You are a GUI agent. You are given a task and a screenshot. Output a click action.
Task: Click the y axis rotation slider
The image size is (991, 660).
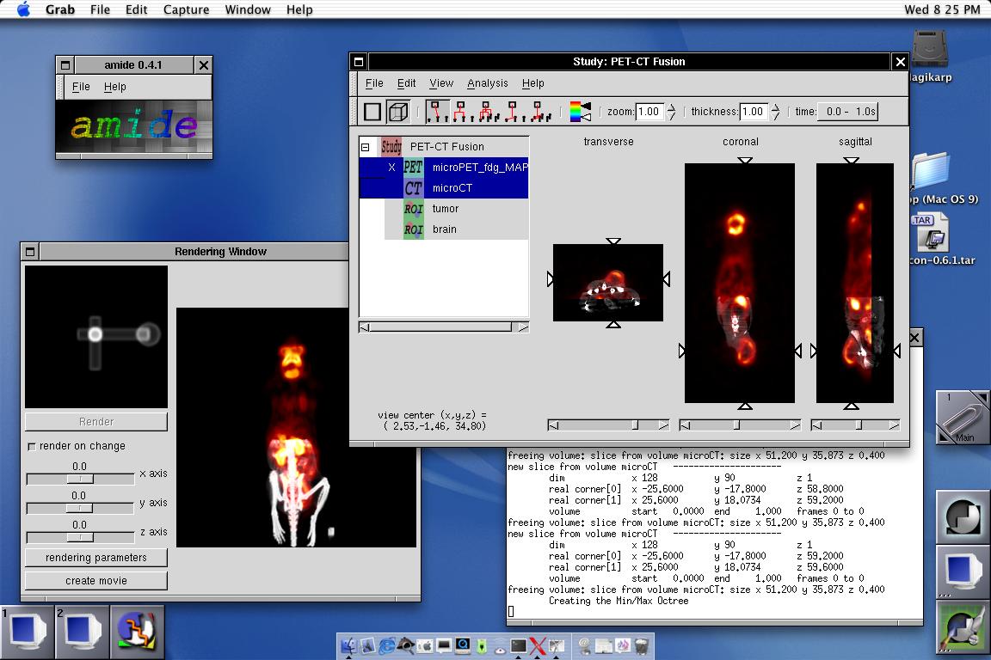pos(80,509)
